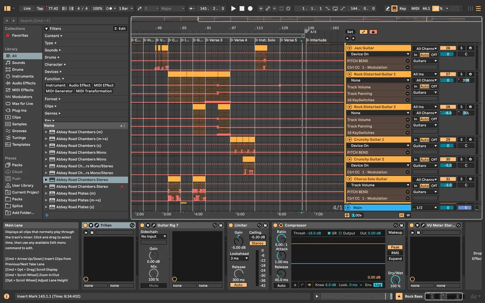Click the Link button
Screen dimensions: 485x303
(x=27, y=8)
